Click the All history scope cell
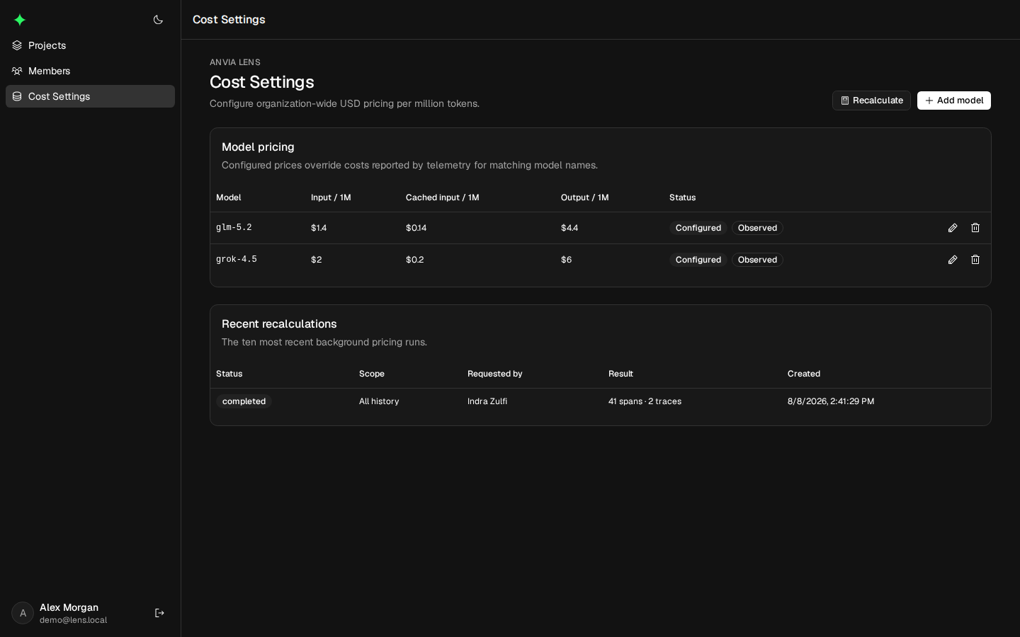Screen dimensions: 1020x637 (379, 401)
